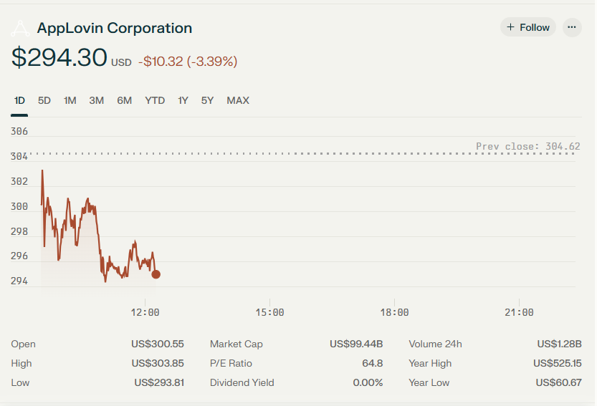Click the AppLovin Corporation title
The width and height of the screenshot is (597, 406).
tap(115, 28)
